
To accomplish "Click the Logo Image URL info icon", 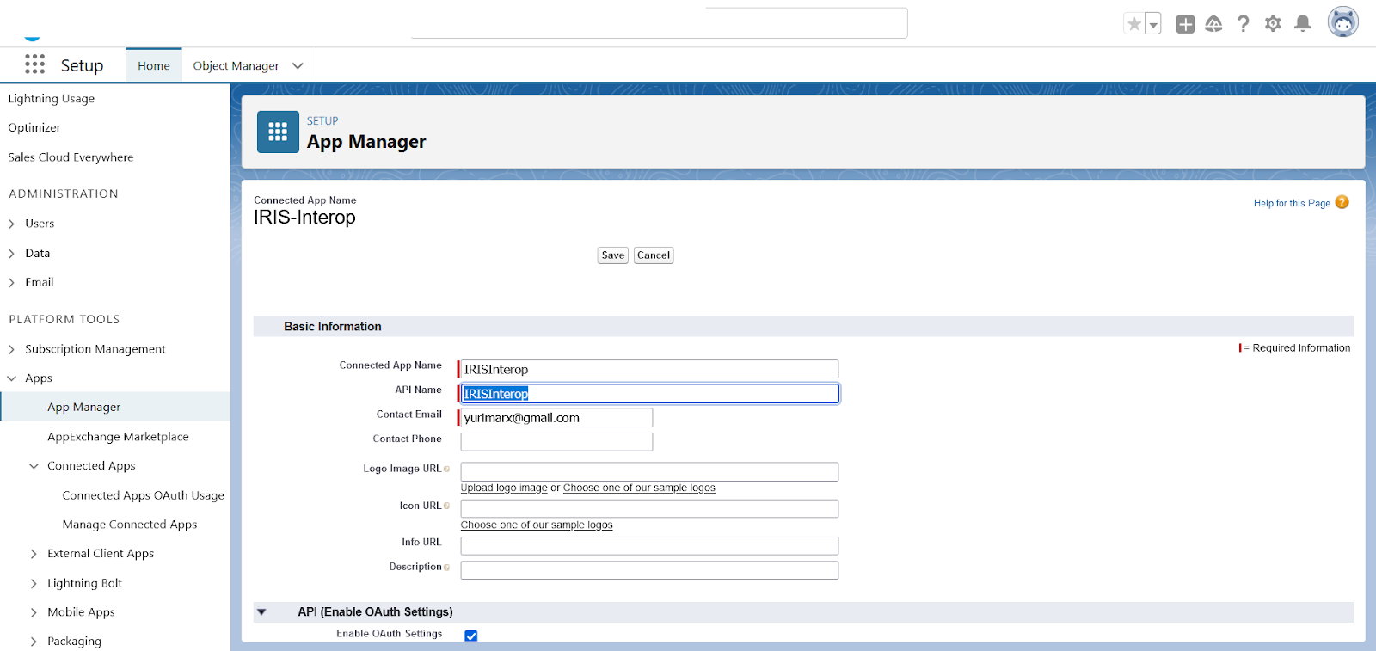I will 446,470.
